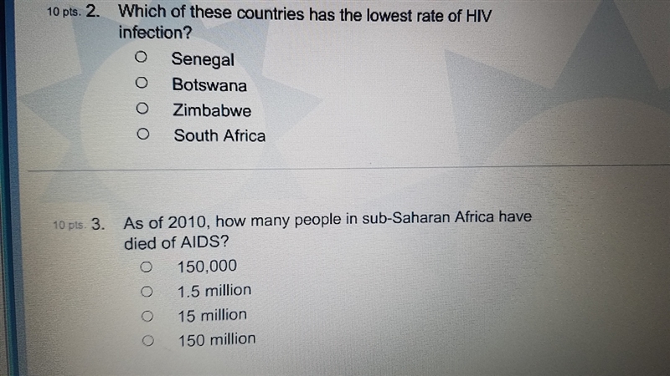
Task: Click the 150,000 answer label text
Action: click(x=207, y=267)
